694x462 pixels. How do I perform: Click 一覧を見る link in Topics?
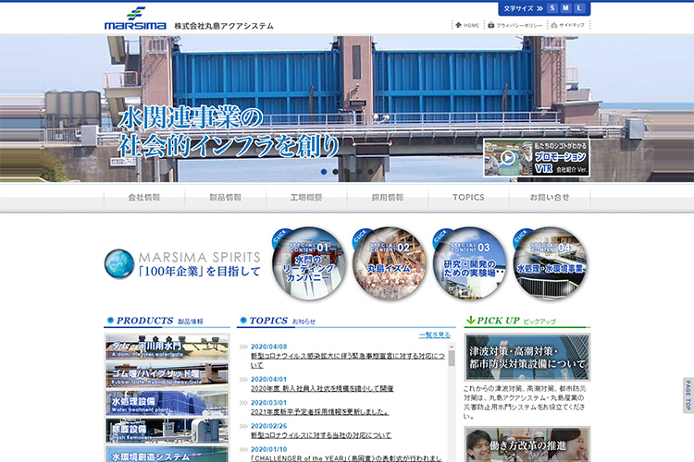[x=435, y=335]
